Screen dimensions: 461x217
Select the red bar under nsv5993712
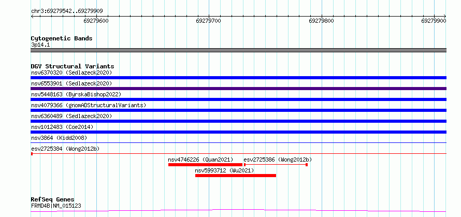[236, 176]
